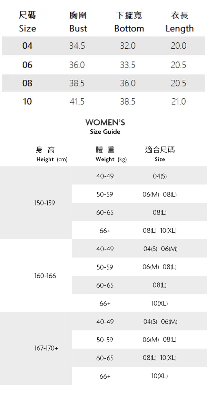The height and width of the screenshot is (400, 207).
Task: Click the 150-159 height cell
Action: point(45,203)
